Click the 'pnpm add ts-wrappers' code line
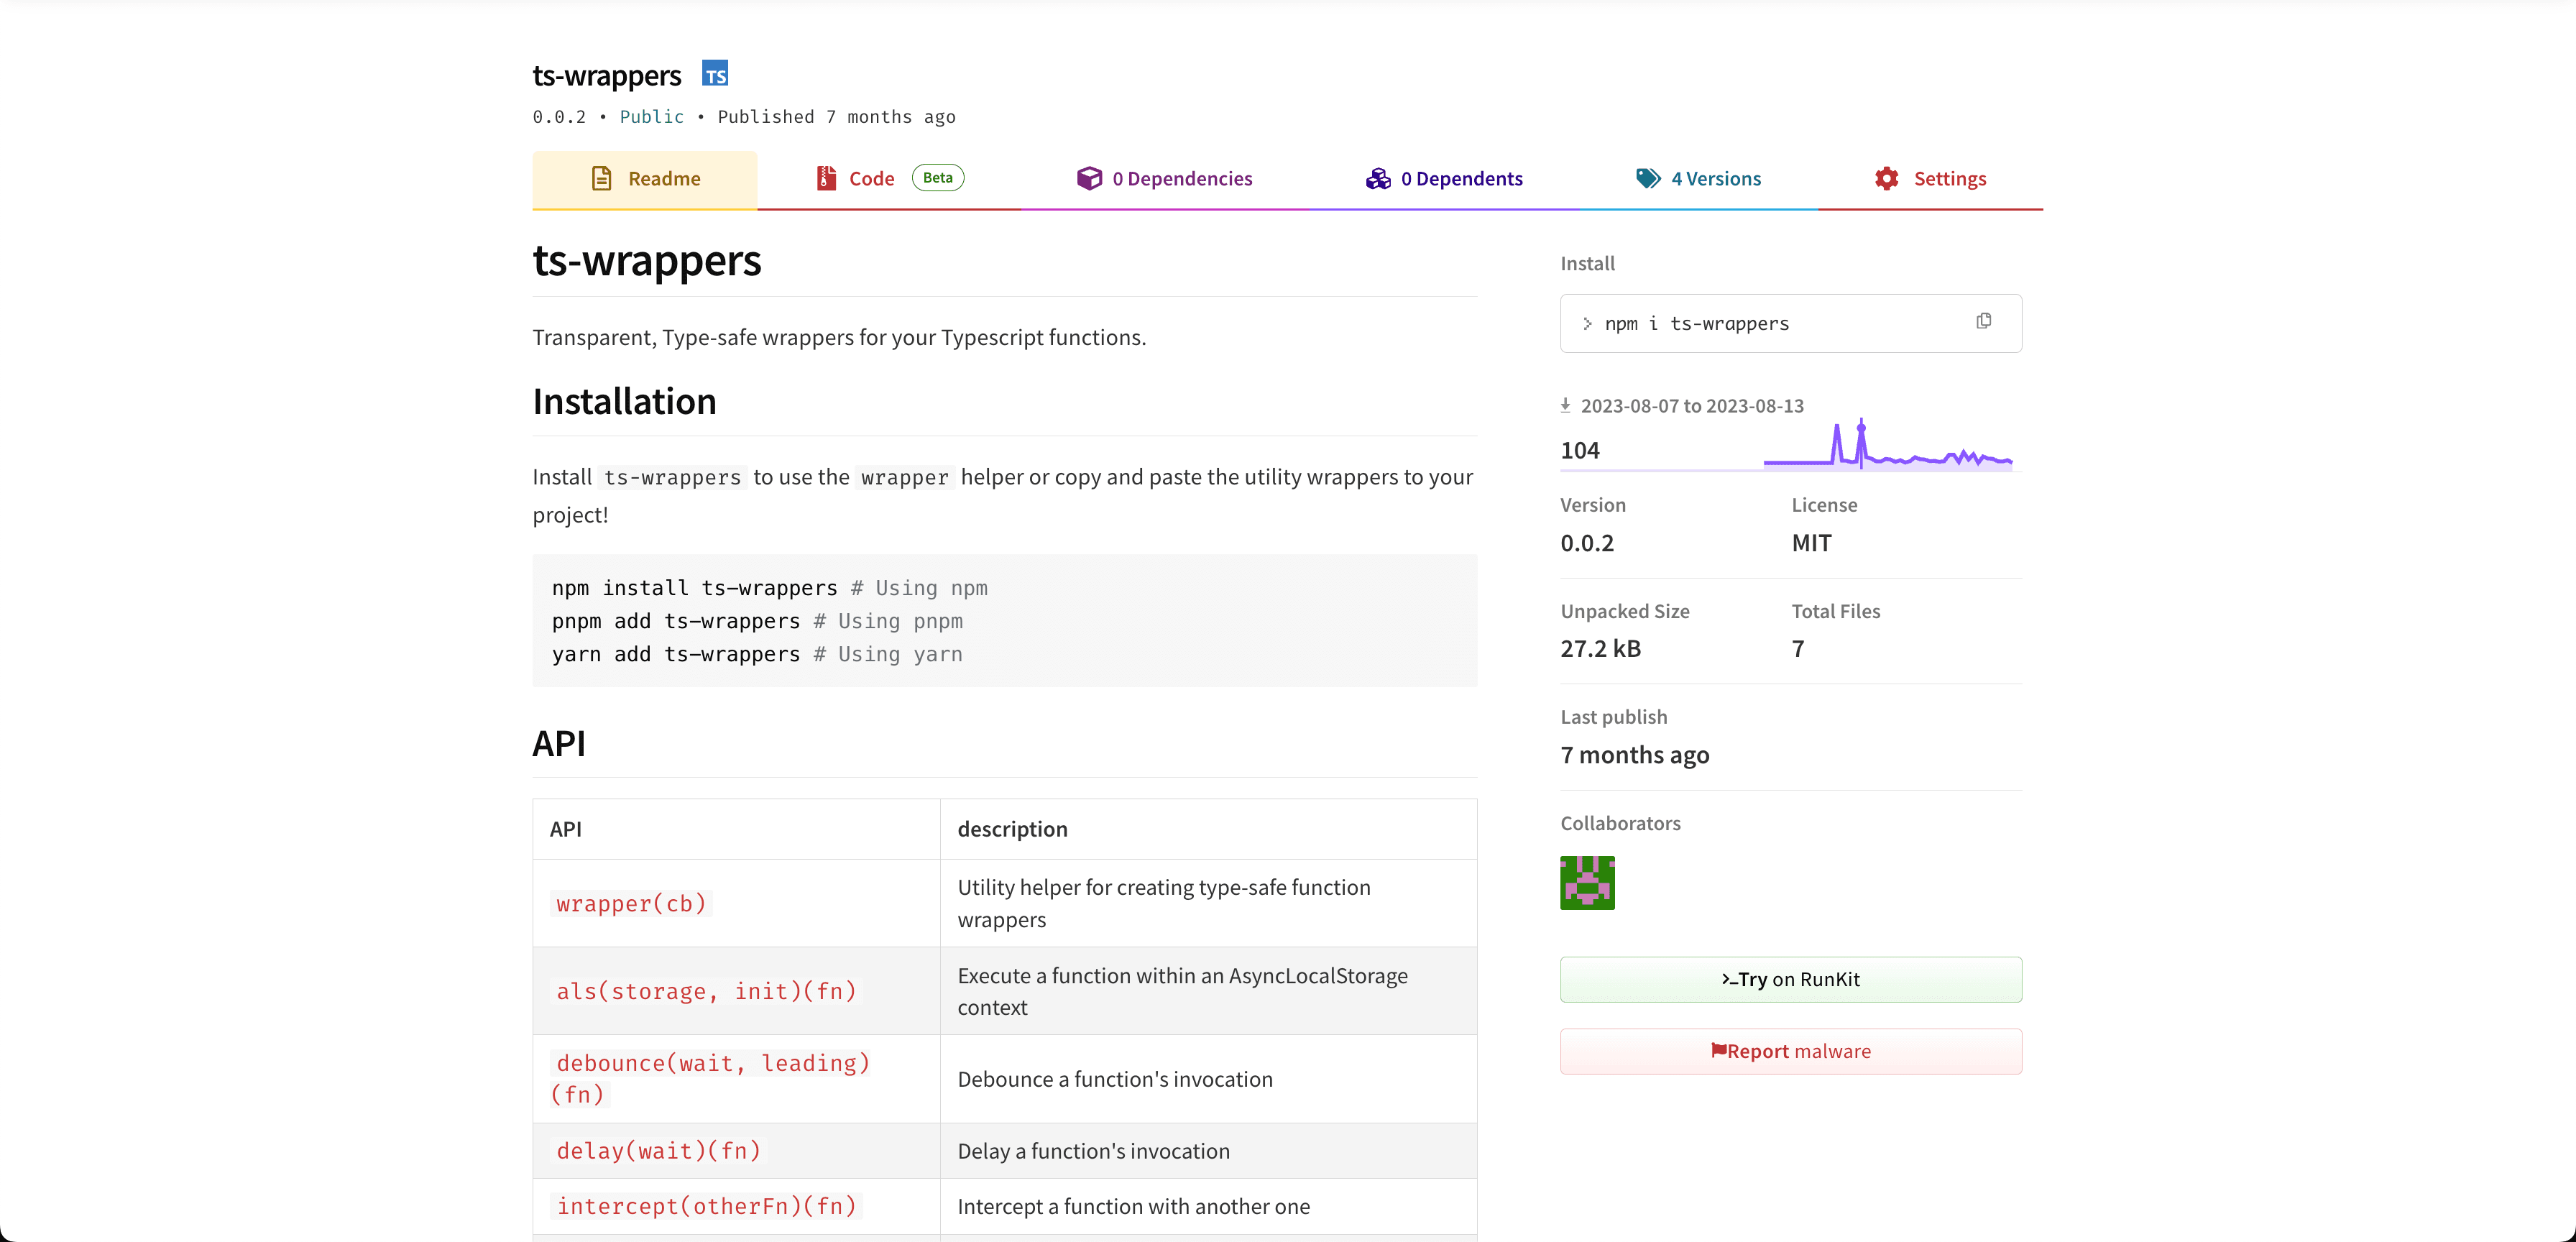The width and height of the screenshot is (2576, 1242). pos(757,621)
